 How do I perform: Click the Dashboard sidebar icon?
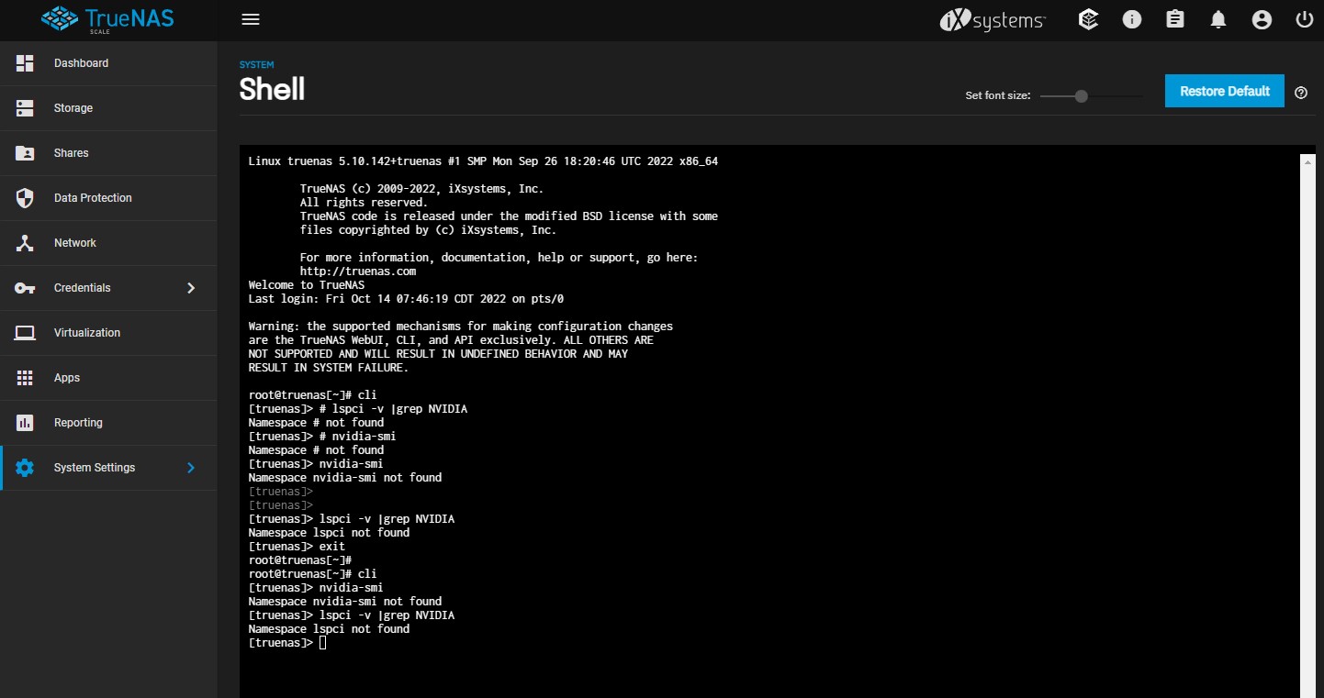point(25,63)
